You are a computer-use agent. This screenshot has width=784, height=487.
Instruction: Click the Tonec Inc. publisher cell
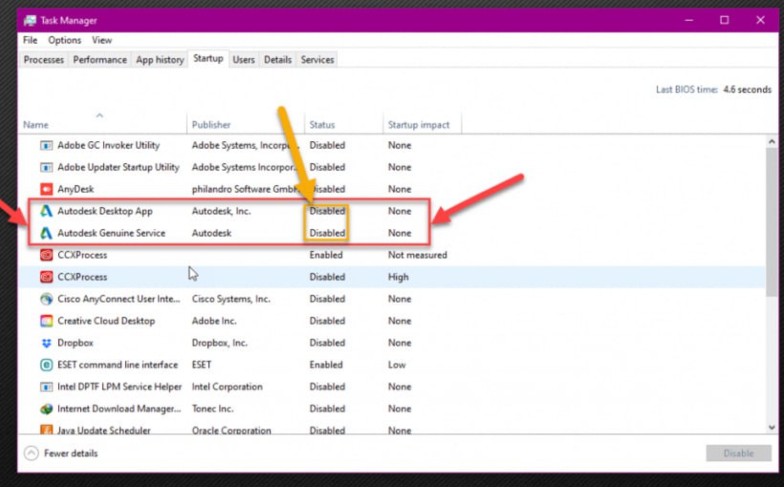click(212, 409)
